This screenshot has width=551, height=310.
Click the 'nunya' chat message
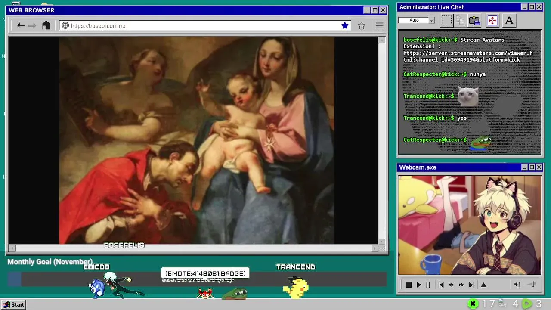click(x=478, y=74)
